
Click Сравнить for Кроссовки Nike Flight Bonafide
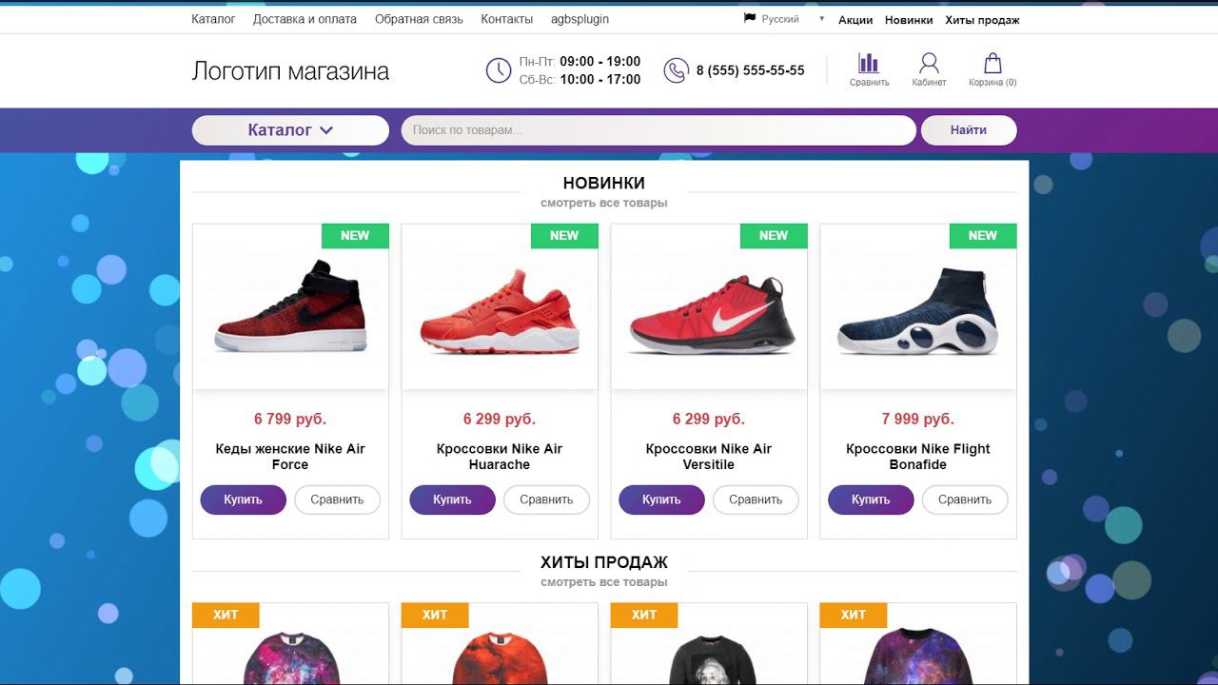pos(965,499)
